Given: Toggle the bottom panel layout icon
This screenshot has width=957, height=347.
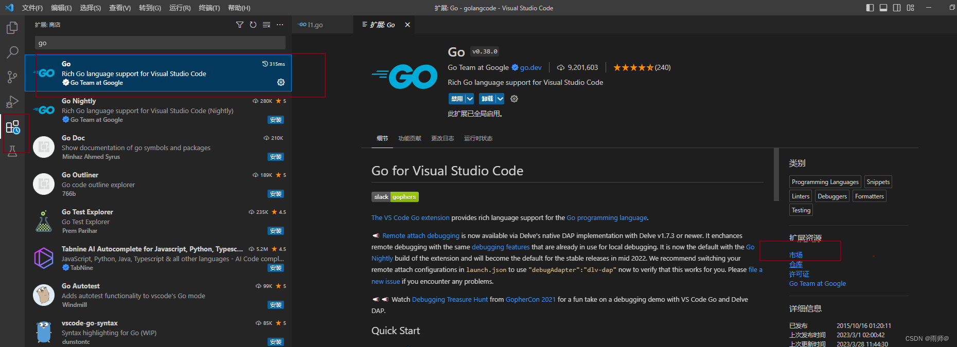Looking at the screenshot, I should 883,8.
